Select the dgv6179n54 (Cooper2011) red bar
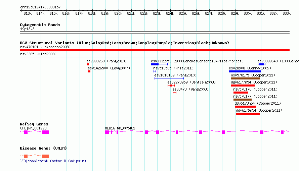This screenshot has height=171, width=299. (x=248, y=114)
